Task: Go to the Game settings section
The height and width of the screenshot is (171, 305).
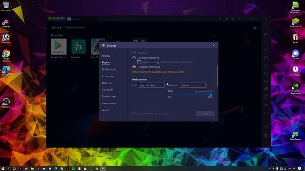Action: tap(110, 104)
